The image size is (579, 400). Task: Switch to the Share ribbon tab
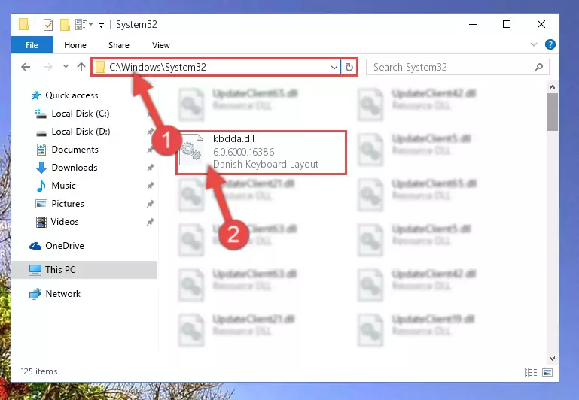coord(118,45)
